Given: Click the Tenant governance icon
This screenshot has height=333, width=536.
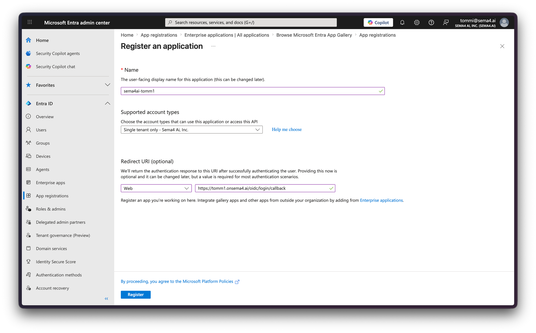Looking at the screenshot, I should coord(28,235).
